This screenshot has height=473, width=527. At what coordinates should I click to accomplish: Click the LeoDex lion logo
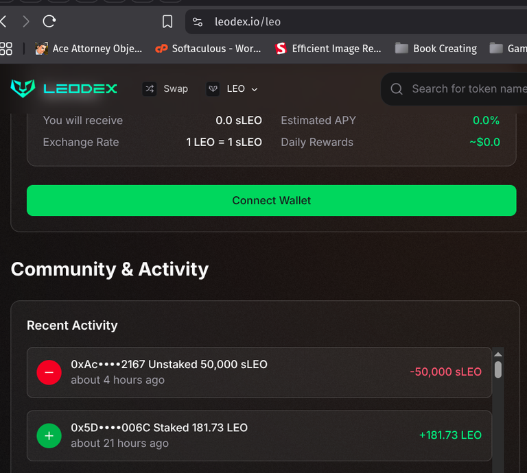(x=23, y=88)
